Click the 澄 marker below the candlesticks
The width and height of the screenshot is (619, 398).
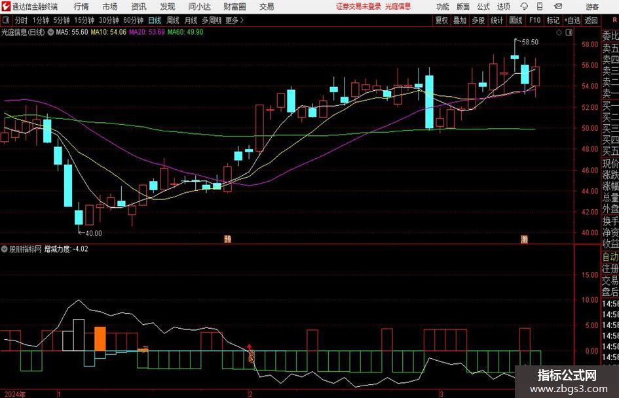[524, 239]
